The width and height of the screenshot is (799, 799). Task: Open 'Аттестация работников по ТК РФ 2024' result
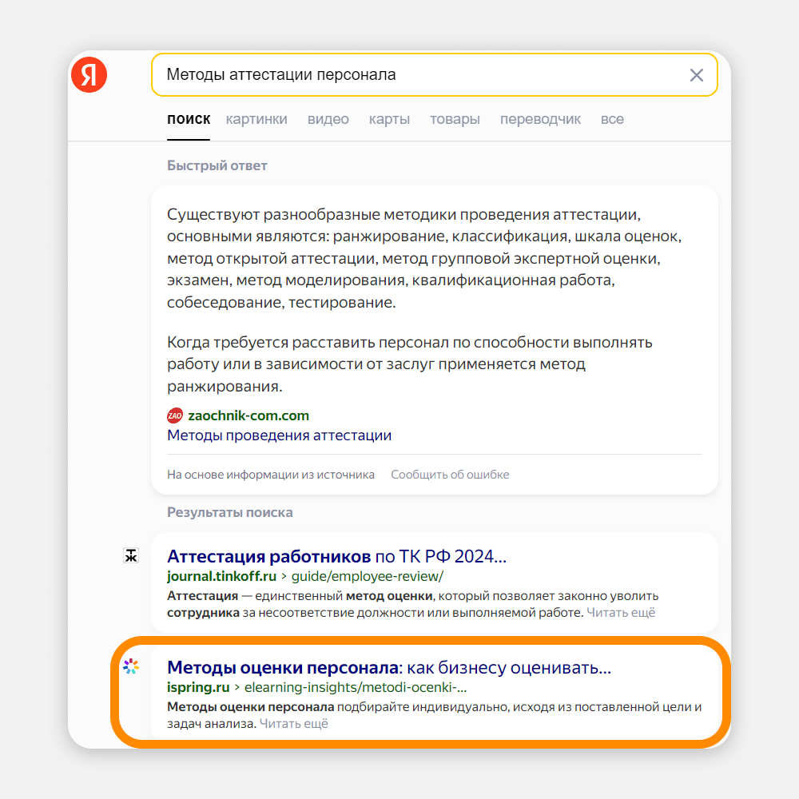point(336,556)
